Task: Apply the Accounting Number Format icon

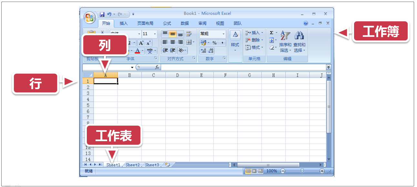Action: click(203, 43)
